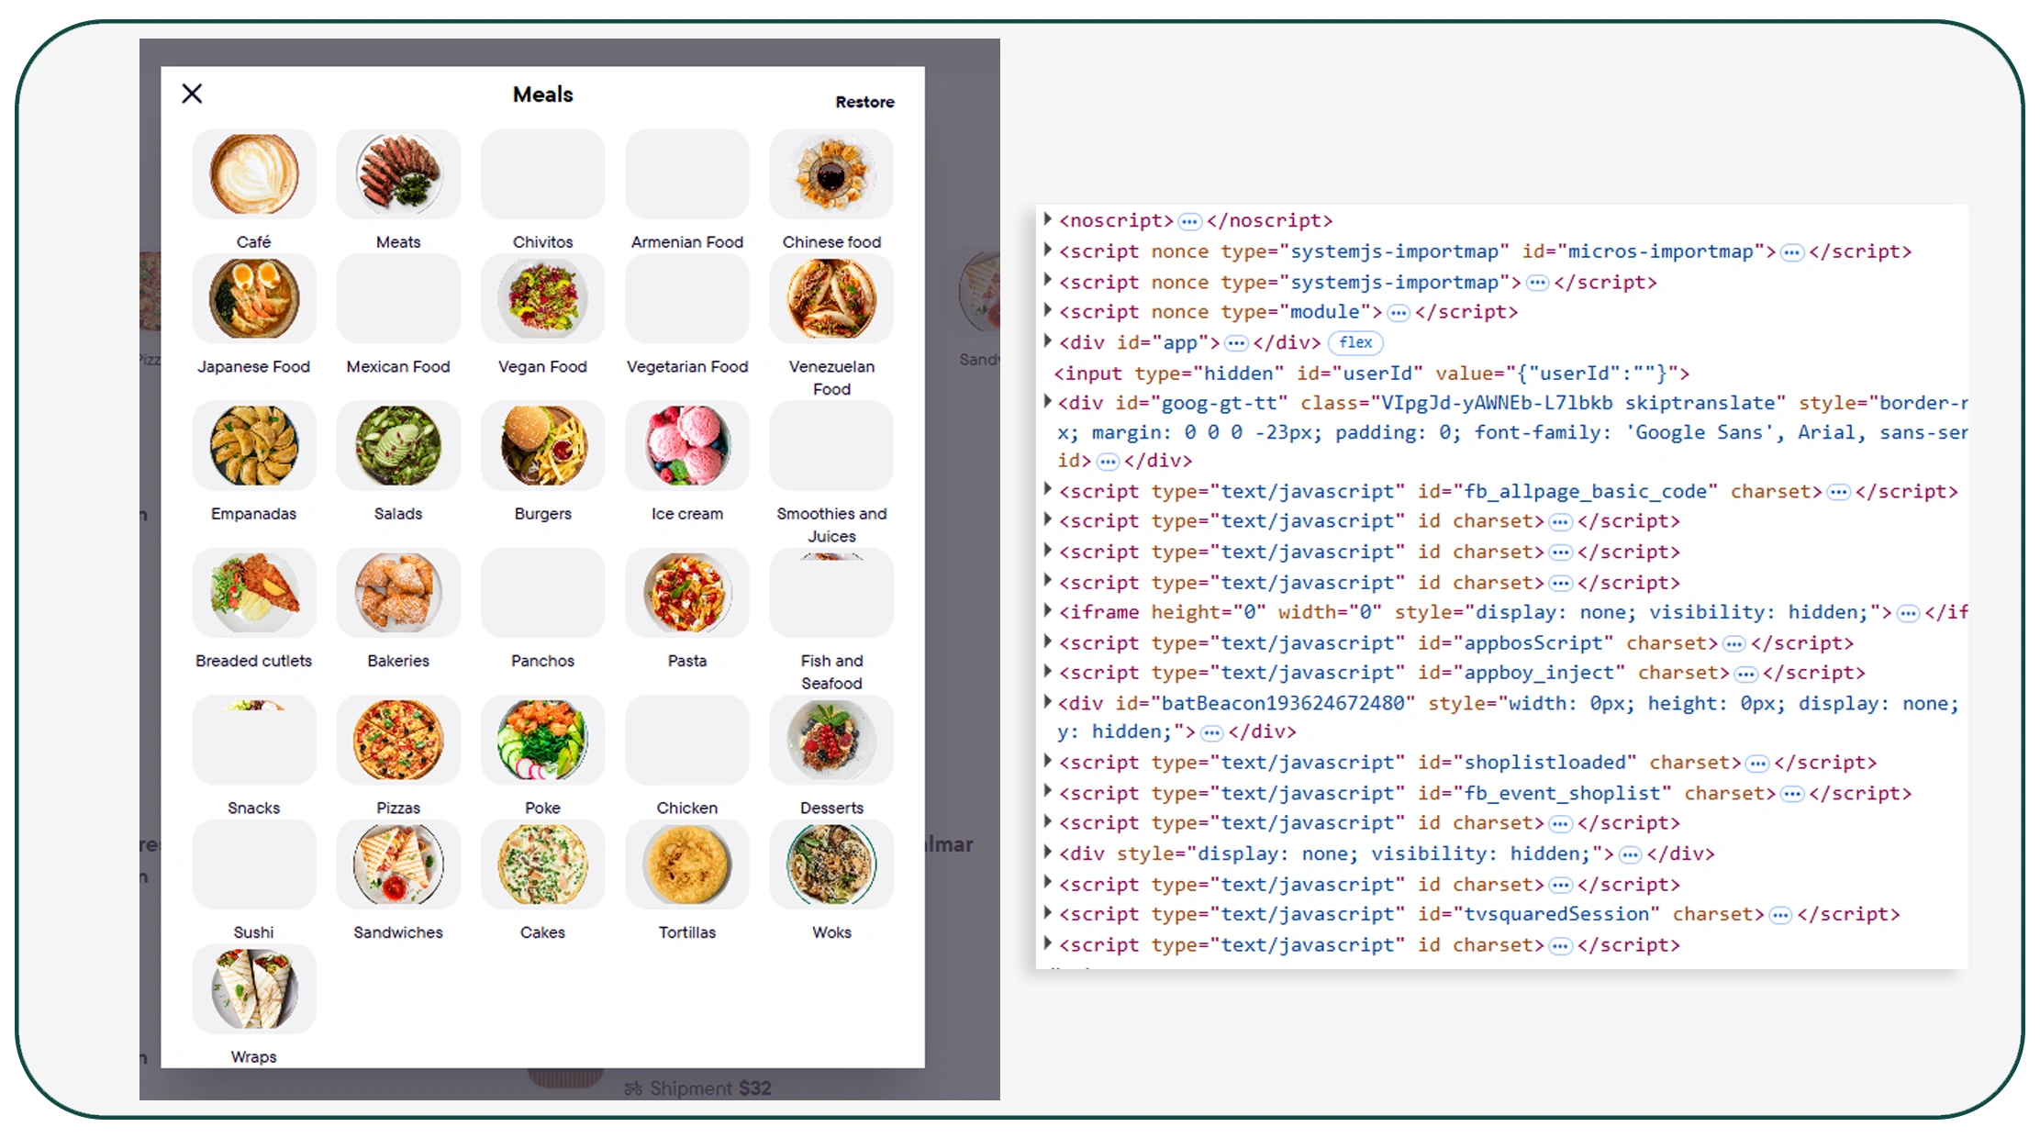Click ellipsis inside shoplistloaded script tag
Viewport: 2040px width, 1138px height.
coord(1756,764)
